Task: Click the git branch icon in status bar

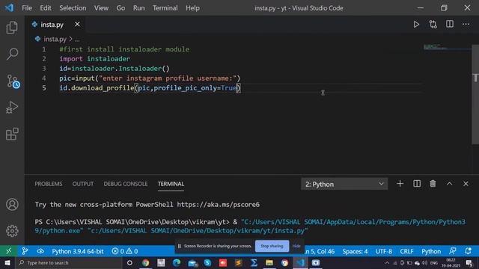Action: point(25,251)
